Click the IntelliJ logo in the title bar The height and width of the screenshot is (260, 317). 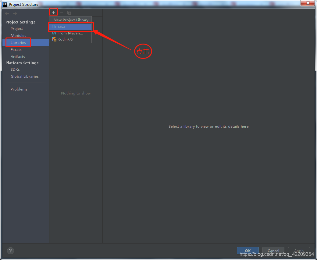(x=5, y=4)
